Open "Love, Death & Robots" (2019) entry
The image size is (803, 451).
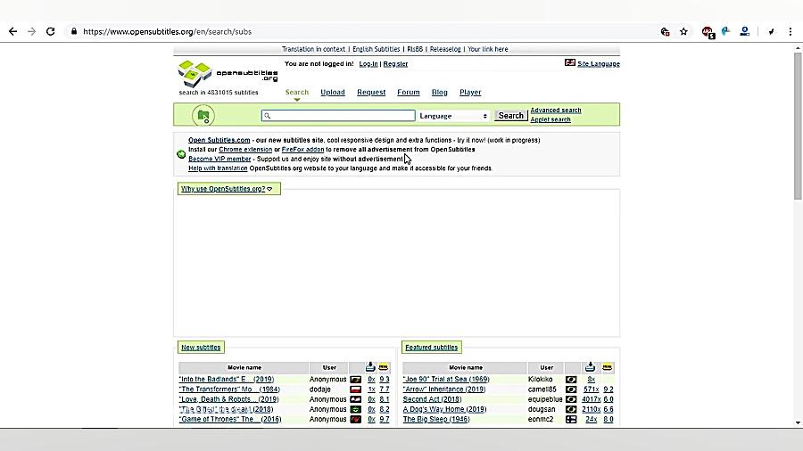click(229, 399)
